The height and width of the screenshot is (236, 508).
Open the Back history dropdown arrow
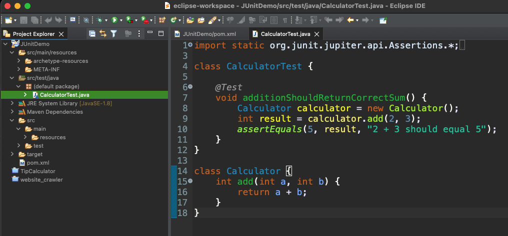(357, 20)
